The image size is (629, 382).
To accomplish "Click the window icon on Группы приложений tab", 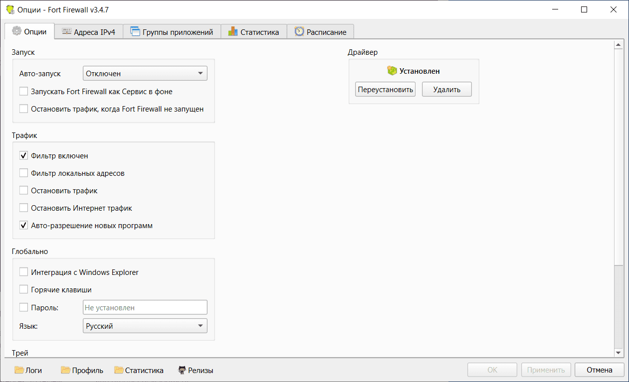I will click(x=135, y=32).
